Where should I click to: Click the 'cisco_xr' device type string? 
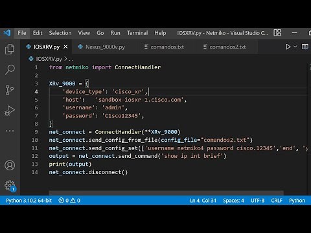coord(128,92)
